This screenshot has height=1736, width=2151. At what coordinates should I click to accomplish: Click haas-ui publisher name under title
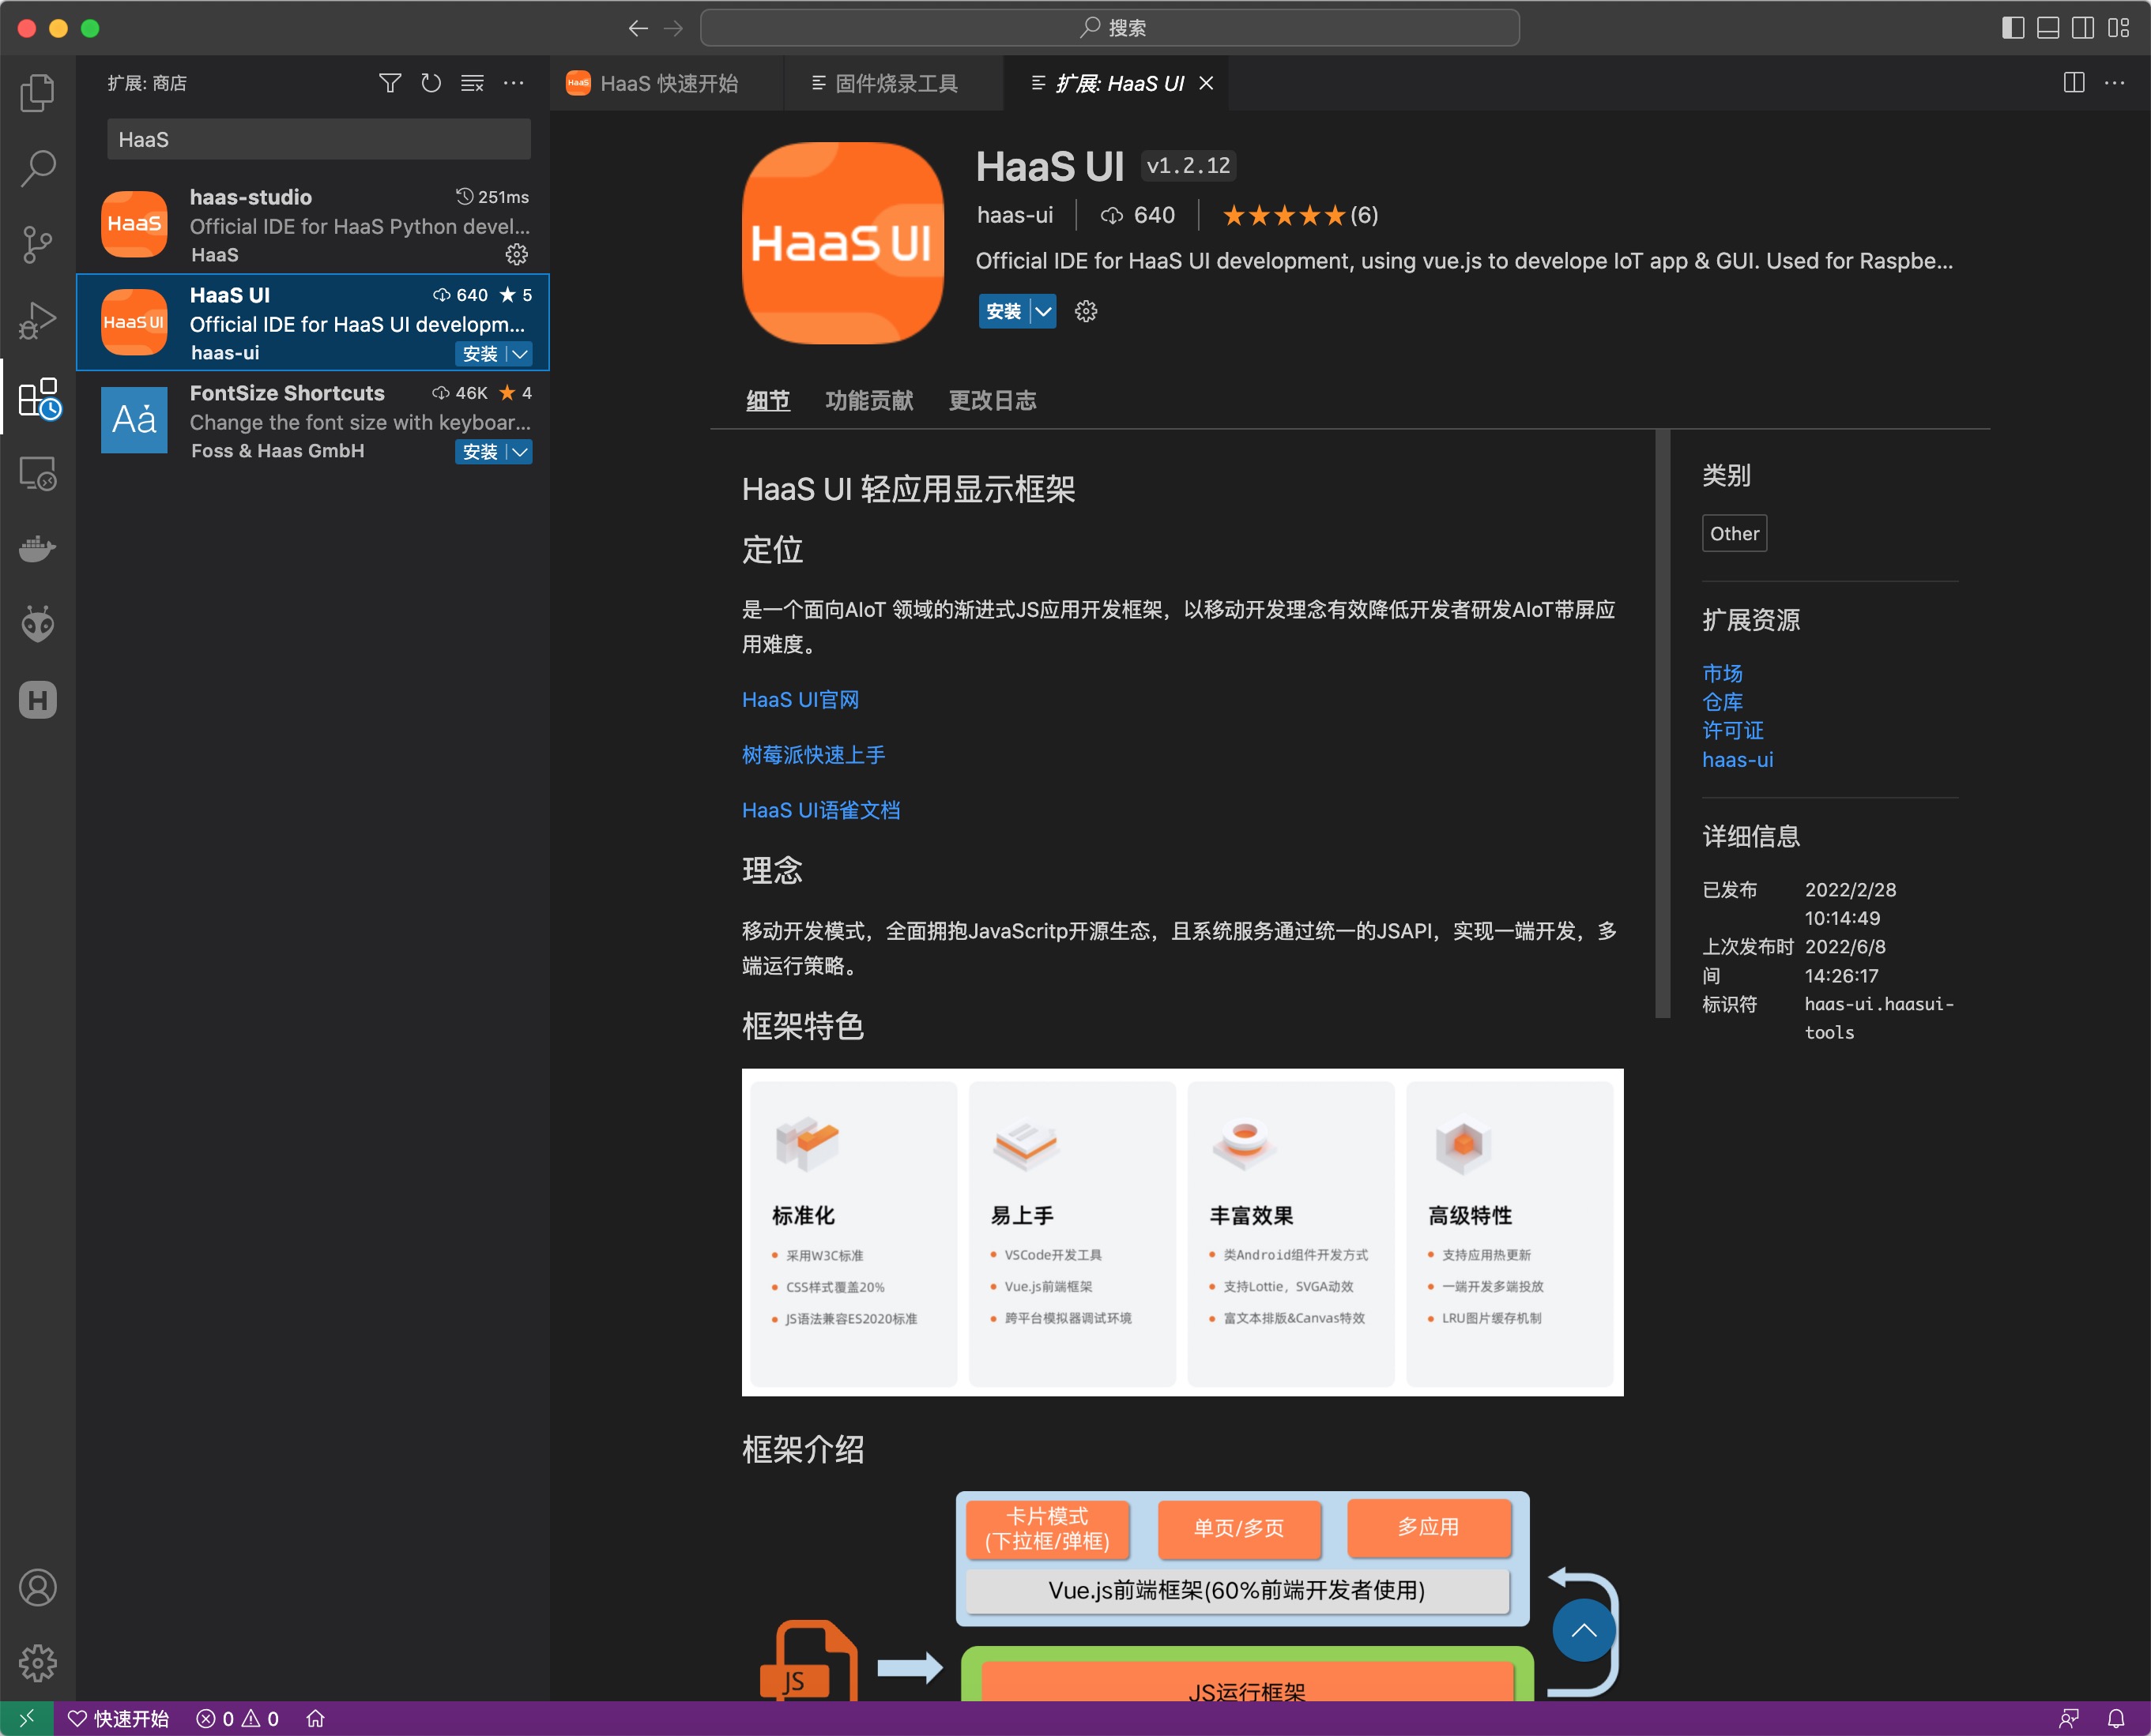(1015, 215)
